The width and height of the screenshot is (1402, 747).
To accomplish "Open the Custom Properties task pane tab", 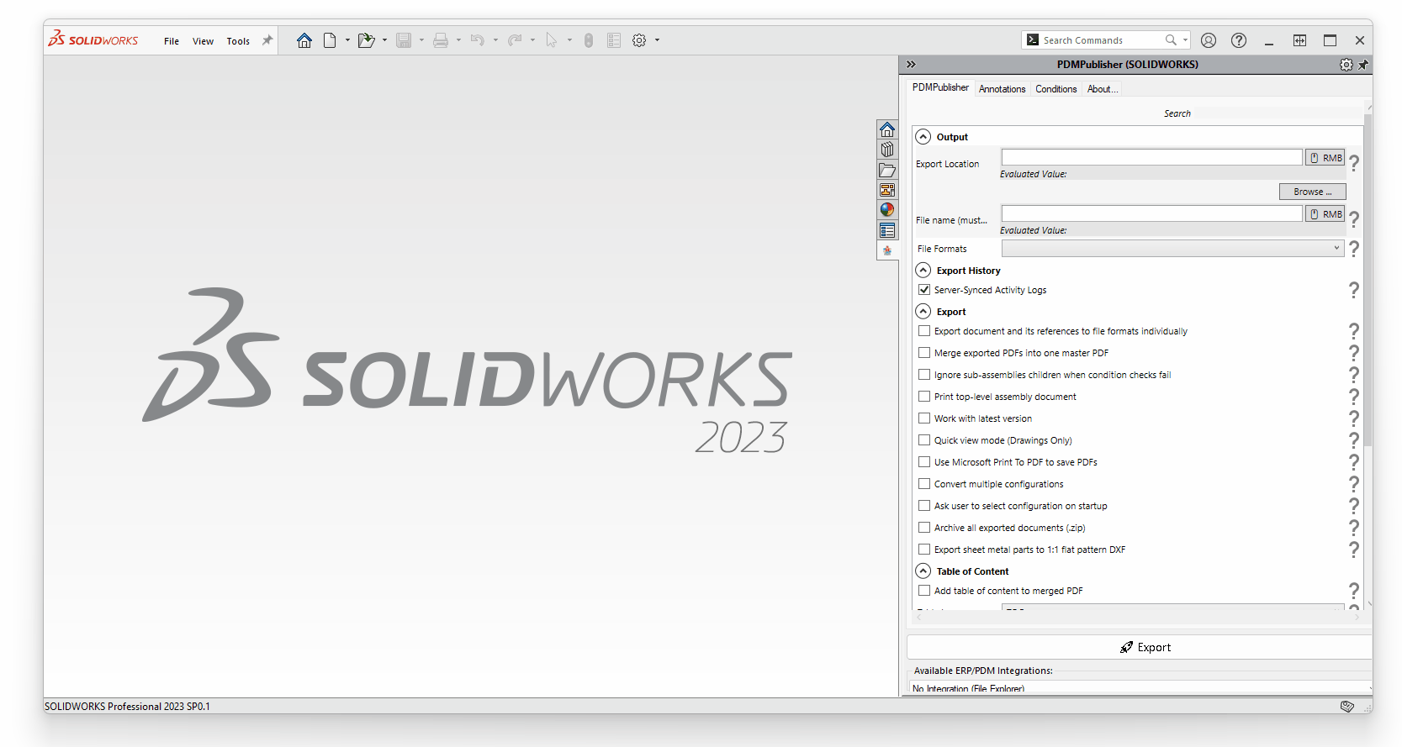I will click(887, 230).
